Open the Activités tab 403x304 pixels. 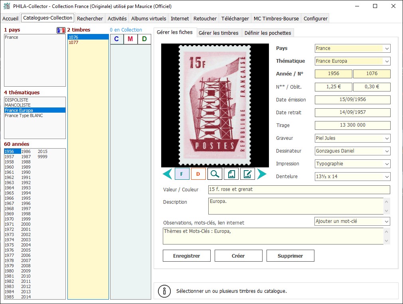pyautogui.click(x=117, y=18)
